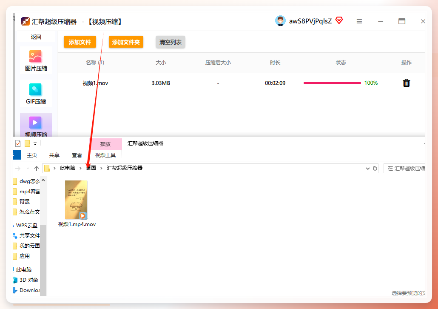Go up one folder level in Explorer
Image resolution: width=438 pixels, height=309 pixels.
tap(36, 169)
